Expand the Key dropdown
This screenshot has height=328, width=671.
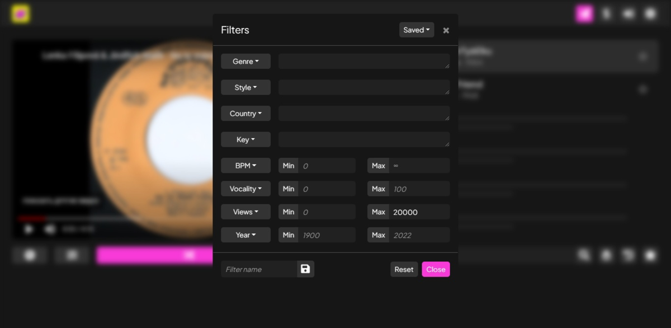click(245, 139)
